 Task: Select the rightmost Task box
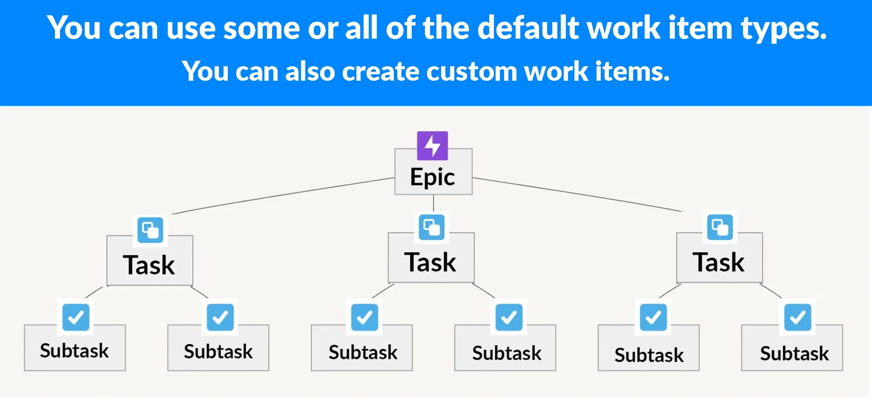[x=720, y=257]
